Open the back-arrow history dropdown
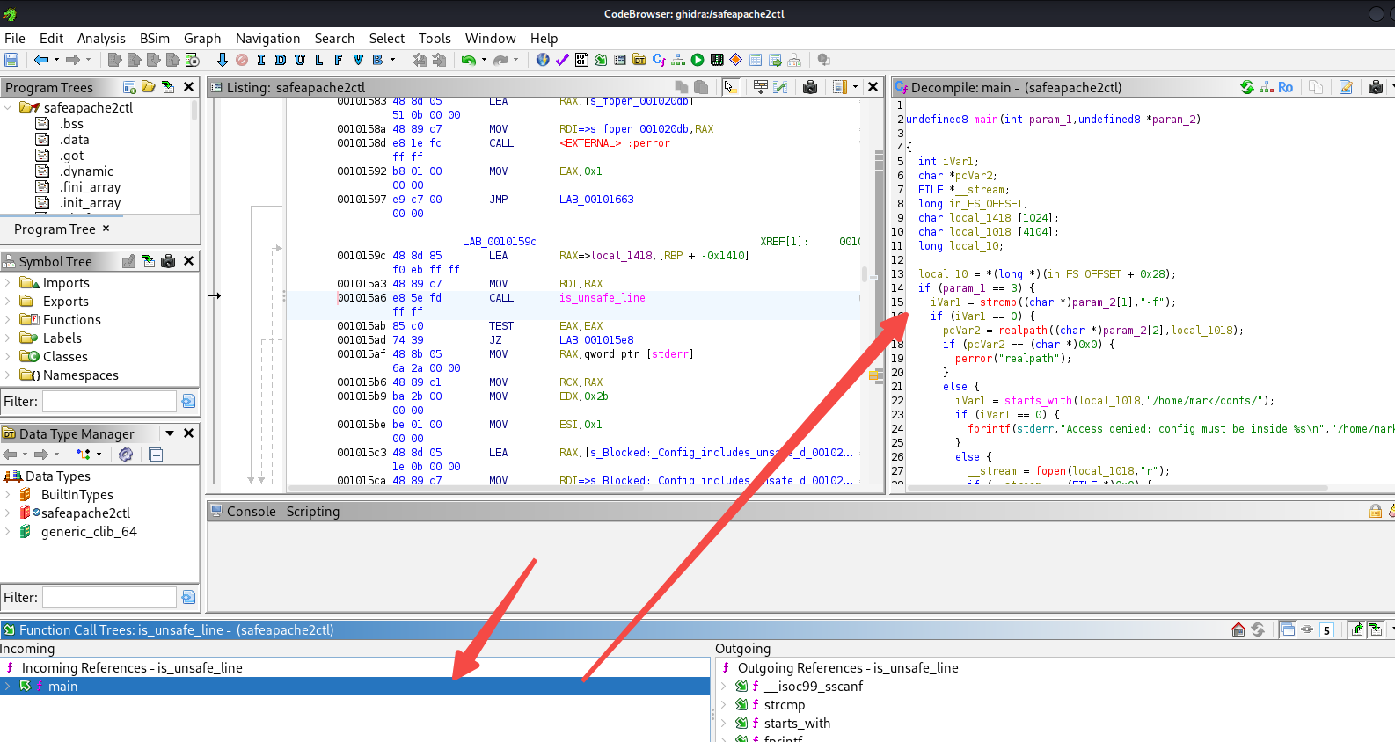 tap(56, 60)
